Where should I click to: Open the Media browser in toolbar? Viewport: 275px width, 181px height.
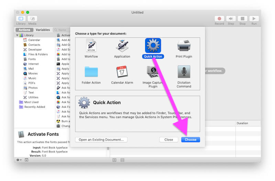click(32, 19)
